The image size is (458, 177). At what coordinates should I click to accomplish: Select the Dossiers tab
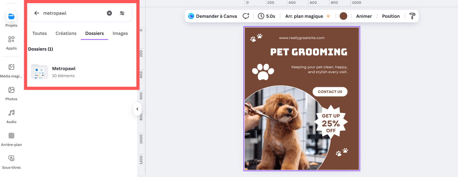click(94, 33)
